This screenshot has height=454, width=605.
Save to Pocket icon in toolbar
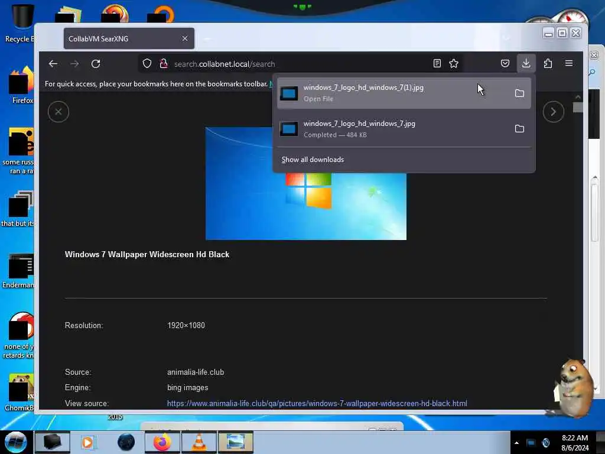pos(505,63)
